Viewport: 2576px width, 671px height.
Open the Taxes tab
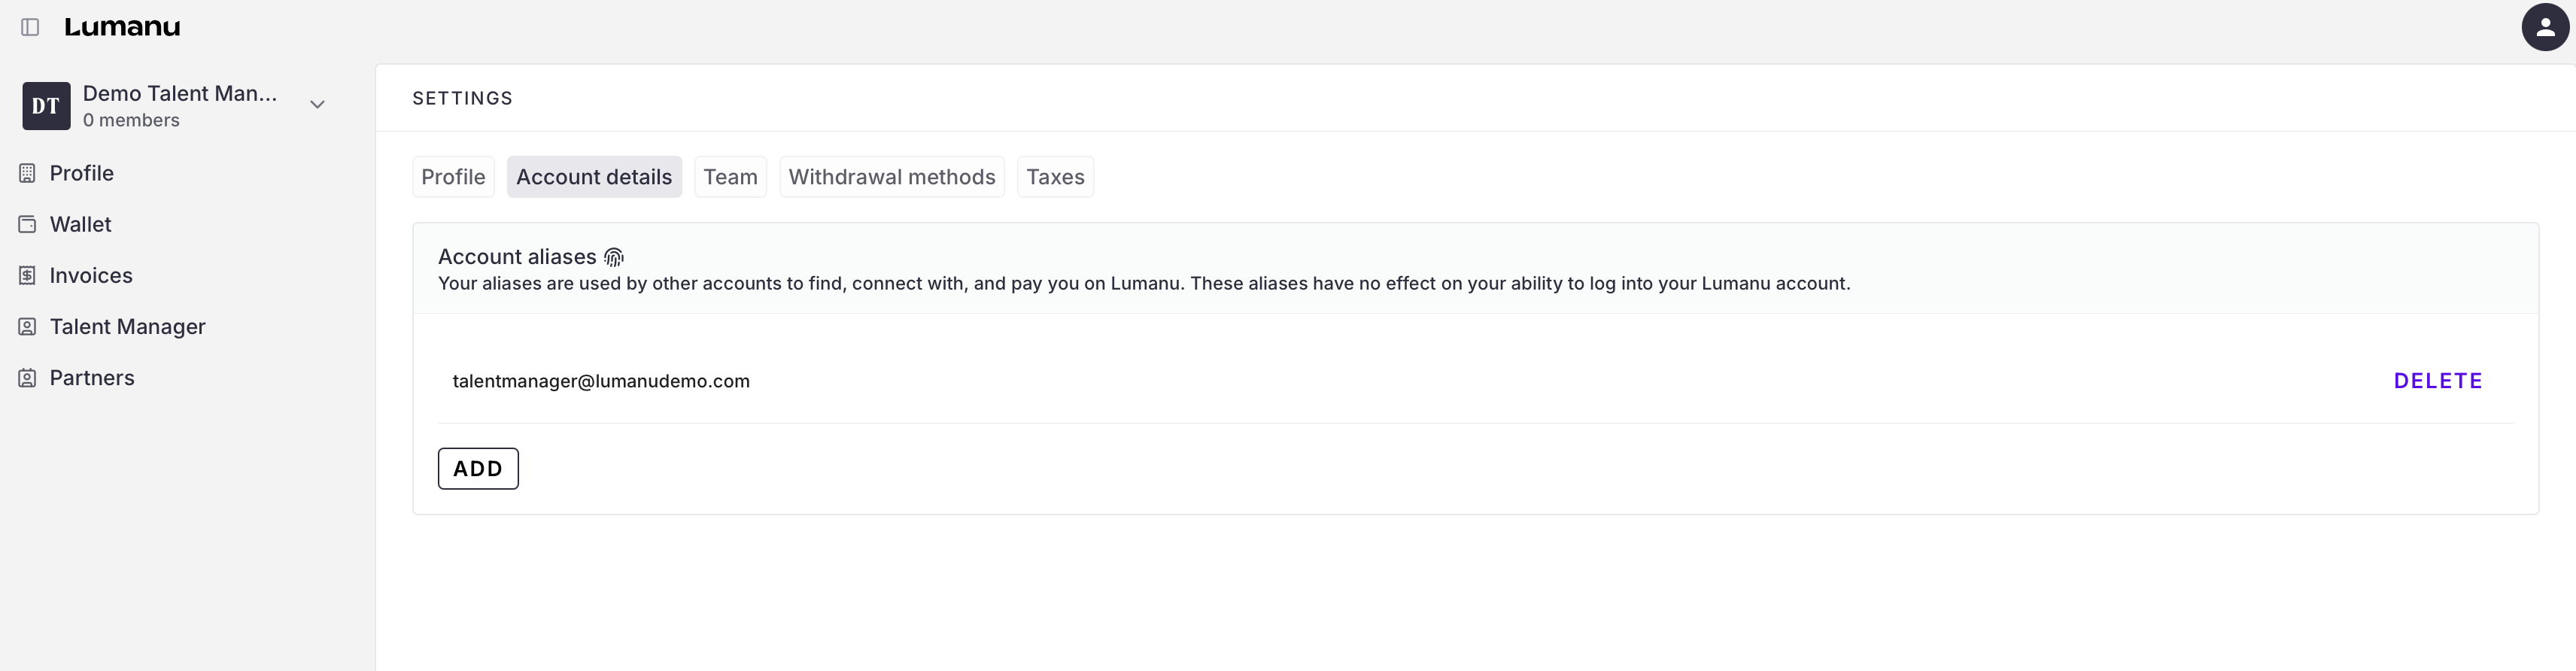[1055, 177]
